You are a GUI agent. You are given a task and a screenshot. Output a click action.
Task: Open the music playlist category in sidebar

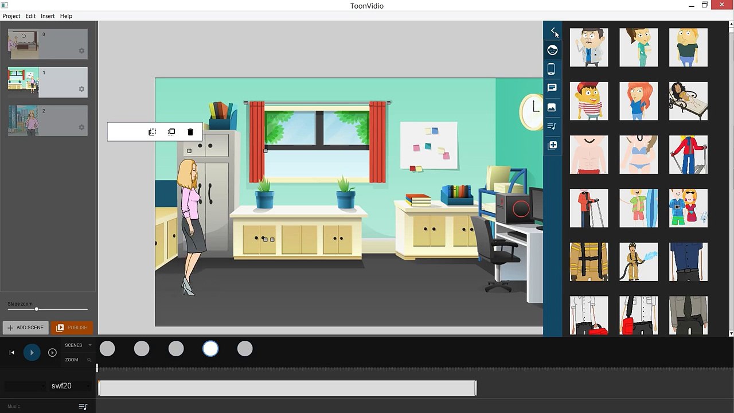(552, 126)
